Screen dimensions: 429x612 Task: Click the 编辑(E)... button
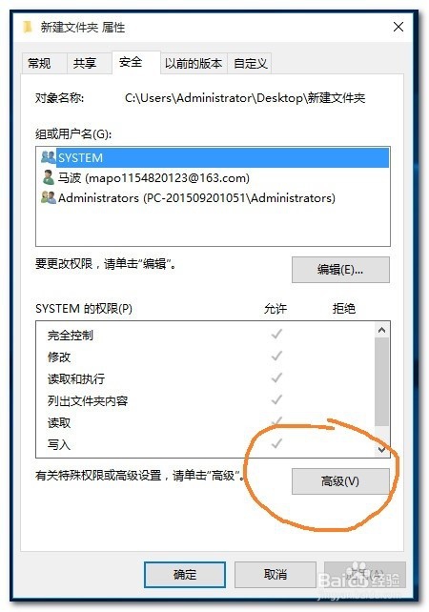pyautogui.click(x=340, y=270)
